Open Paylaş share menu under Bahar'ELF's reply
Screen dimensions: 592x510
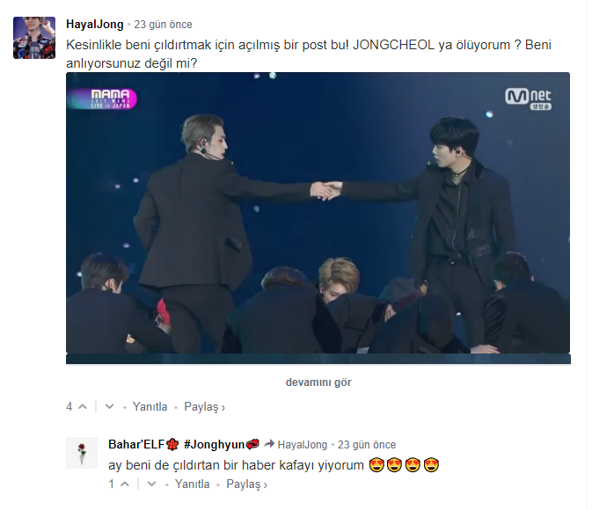[x=246, y=484]
